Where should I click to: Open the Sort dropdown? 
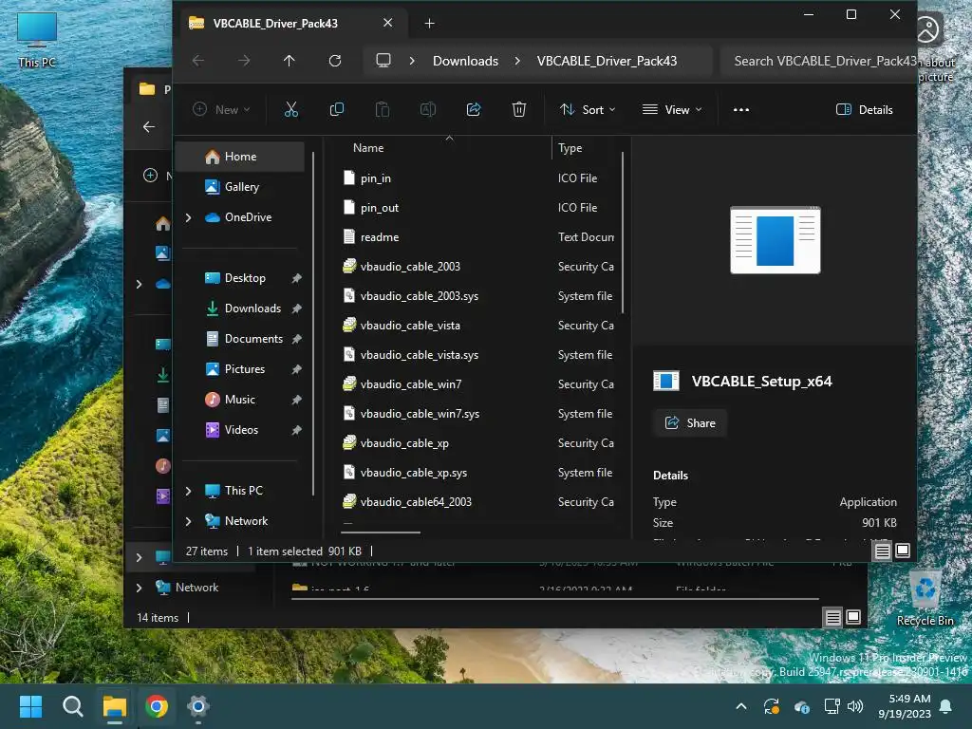point(587,110)
